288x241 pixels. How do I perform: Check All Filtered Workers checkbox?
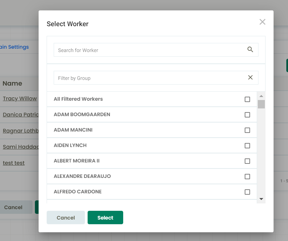click(x=247, y=99)
